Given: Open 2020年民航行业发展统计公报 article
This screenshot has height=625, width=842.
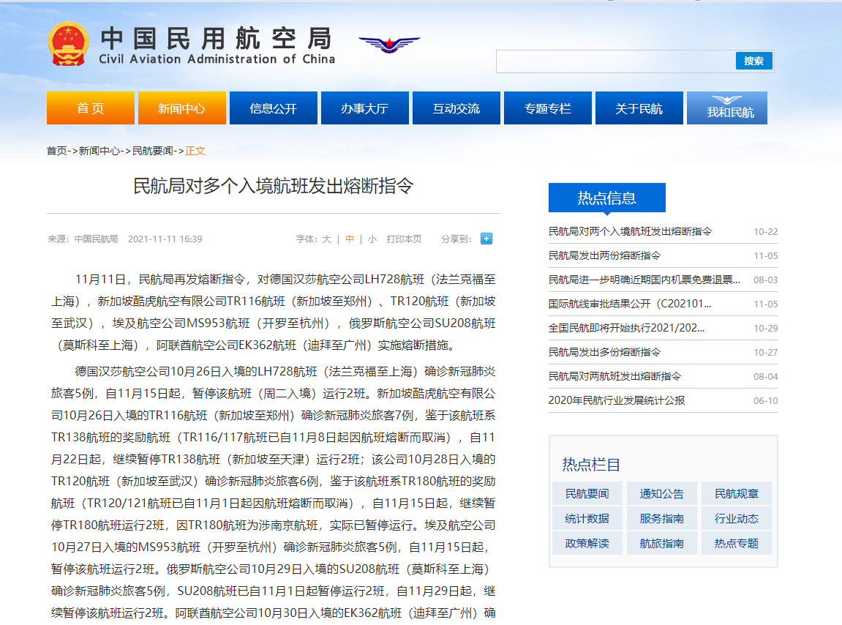Looking at the screenshot, I should point(617,400).
